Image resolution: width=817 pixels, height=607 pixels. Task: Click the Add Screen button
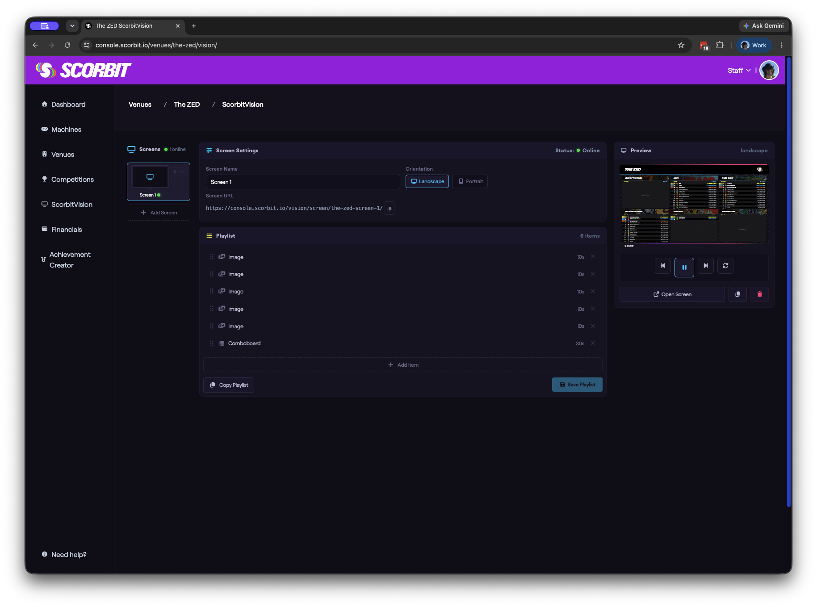(x=159, y=213)
